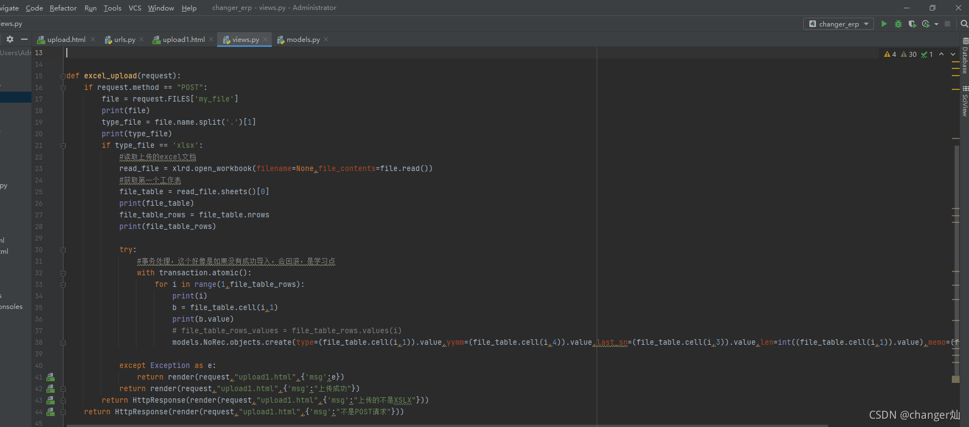Open the changer_erp run configuration dropdown

[x=839, y=24]
